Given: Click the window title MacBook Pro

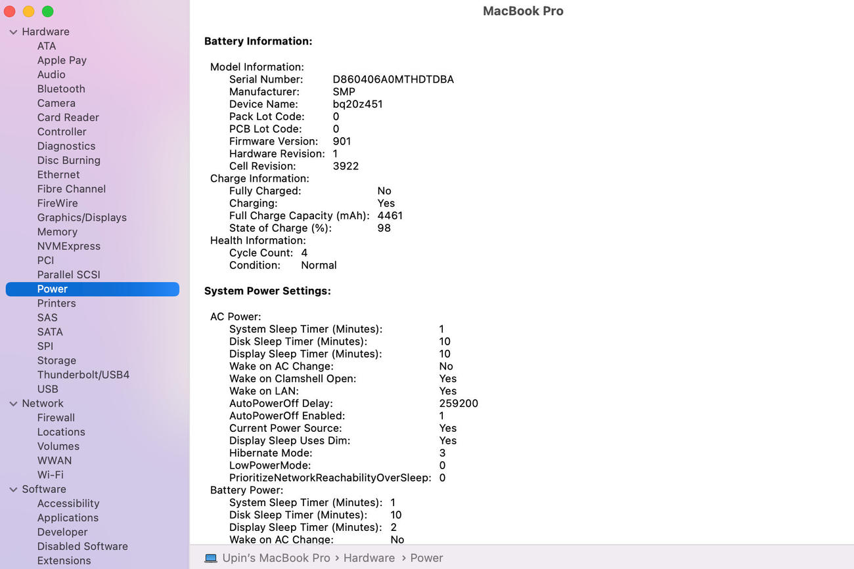Looking at the screenshot, I should click(523, 11).
